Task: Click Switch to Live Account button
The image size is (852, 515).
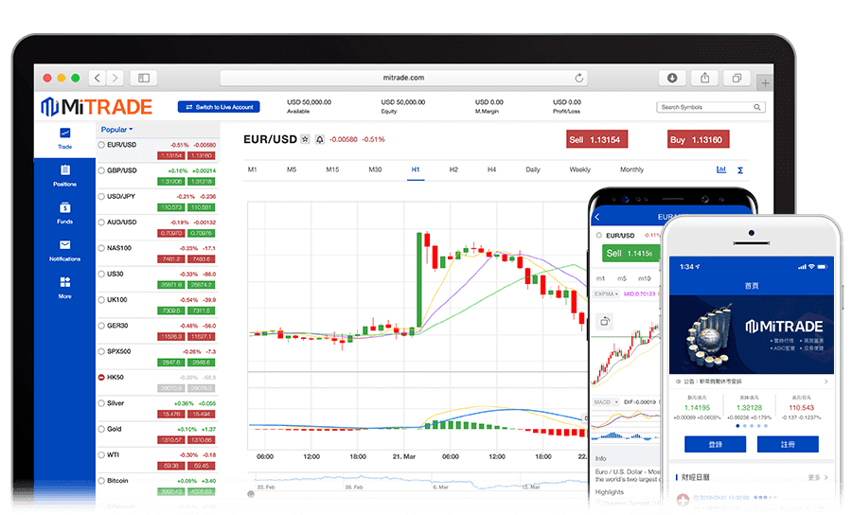Action: pos(219,107)
